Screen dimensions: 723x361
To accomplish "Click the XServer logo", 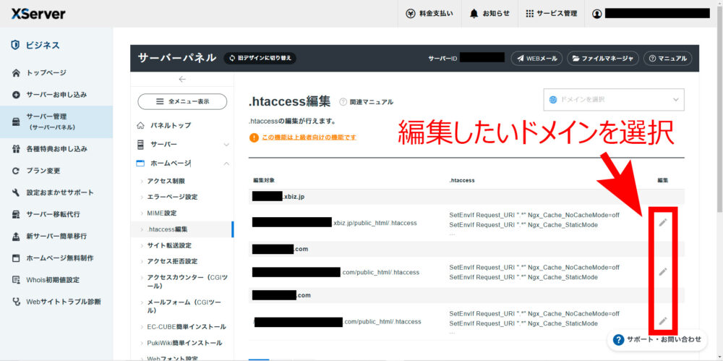I will (38, 14).
